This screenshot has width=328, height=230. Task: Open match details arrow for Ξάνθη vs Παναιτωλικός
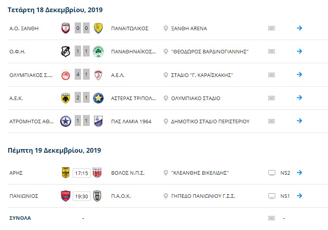click(299, 28)
